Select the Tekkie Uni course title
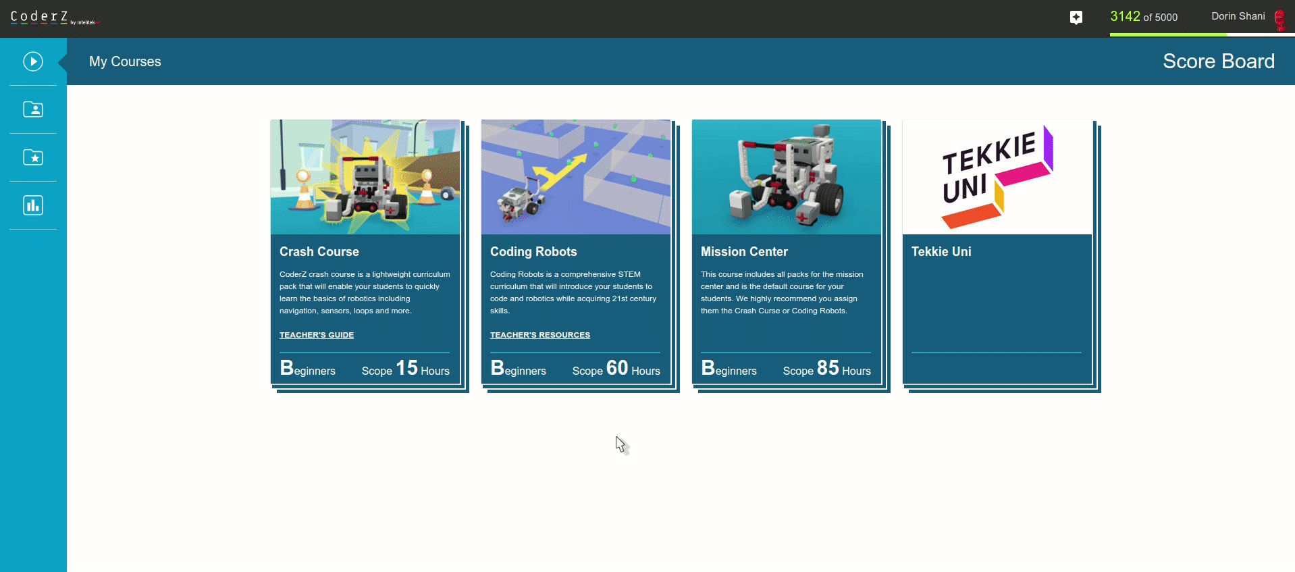1295x572 pixels. [941, 251]
